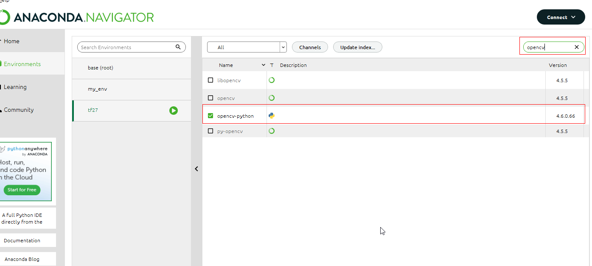Tick the libopencv checkbox
The width and height of the screenshot is (592, 266).
(x=210, y=80)
